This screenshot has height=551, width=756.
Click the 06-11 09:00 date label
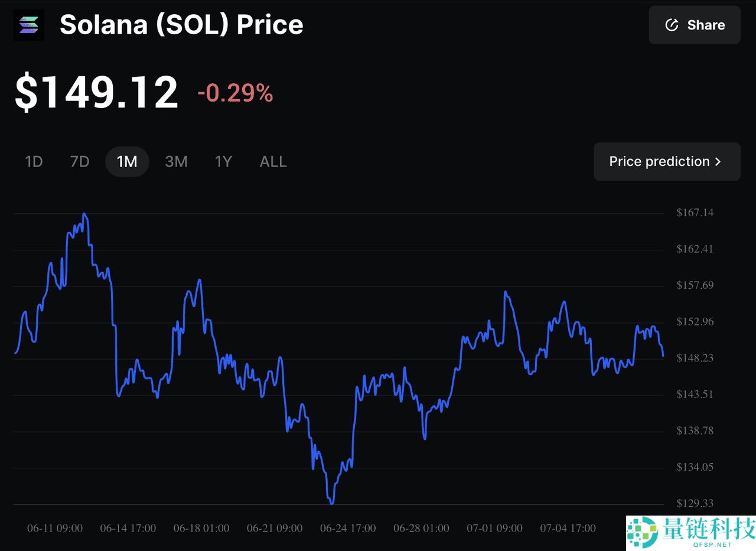[x=55, y=528]
